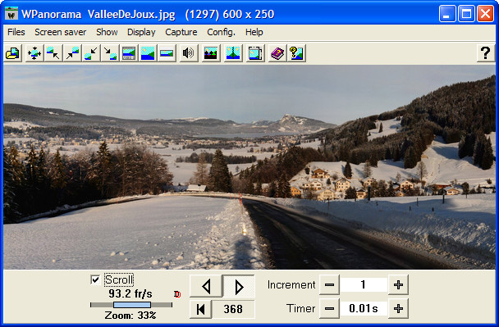Minimize the WPanorama window
Screen dimensions: 499x327
[x=447, y=14]
